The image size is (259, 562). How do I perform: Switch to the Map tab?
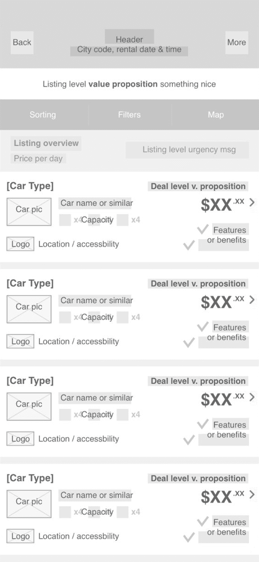tap(216, 115)
